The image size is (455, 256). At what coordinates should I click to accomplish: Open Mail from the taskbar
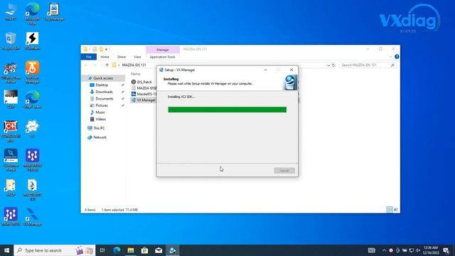[159, 250]
